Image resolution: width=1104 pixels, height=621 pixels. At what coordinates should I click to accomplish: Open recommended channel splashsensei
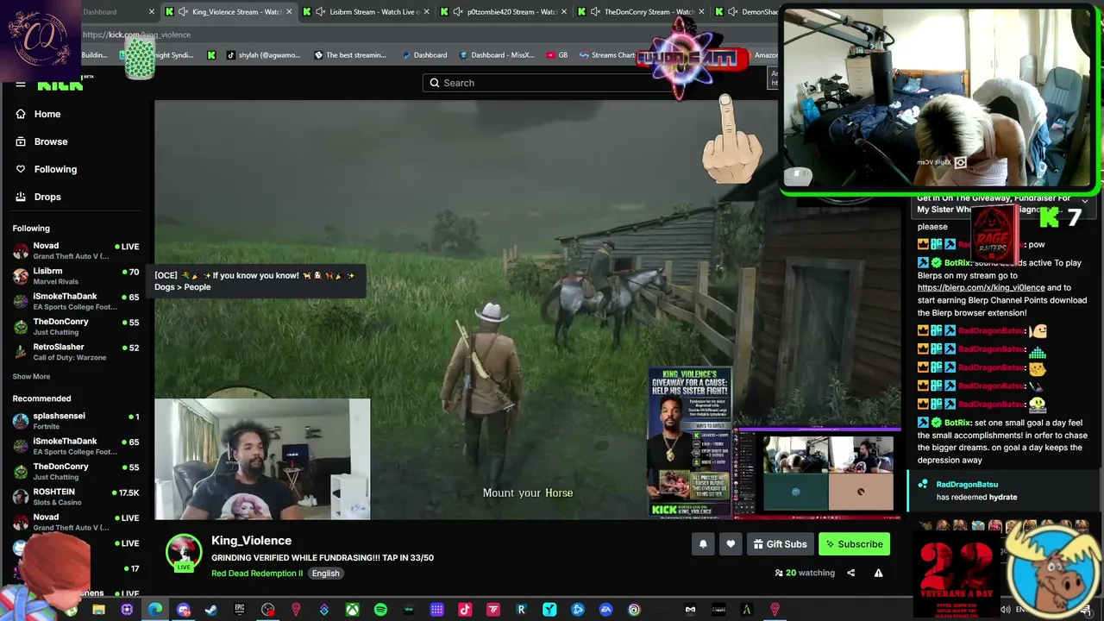click(x=76, y=421)
